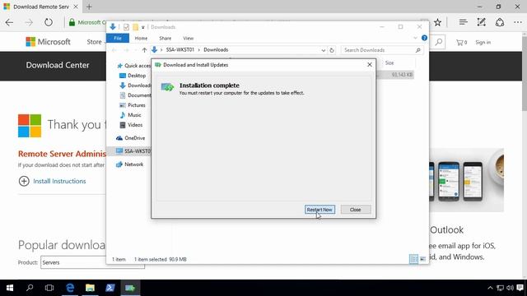
Task: Click the New folder quick access icon
Action: 135,27
